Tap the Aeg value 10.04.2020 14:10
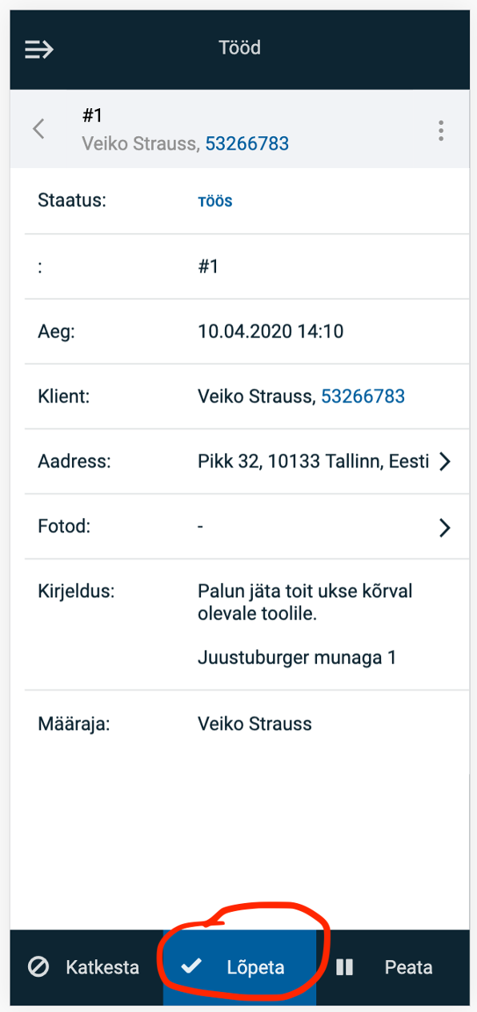Viewport: 477px width, 1012px height. coord(271,331)
